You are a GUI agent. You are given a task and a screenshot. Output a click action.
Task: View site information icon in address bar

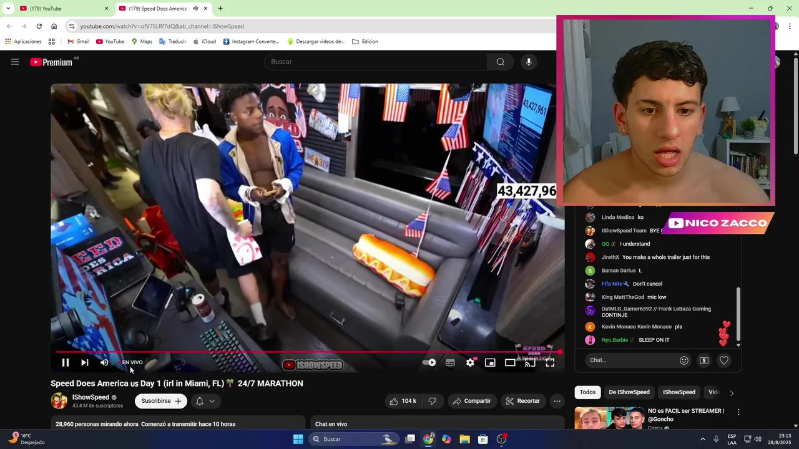click(x=72, y=26)
